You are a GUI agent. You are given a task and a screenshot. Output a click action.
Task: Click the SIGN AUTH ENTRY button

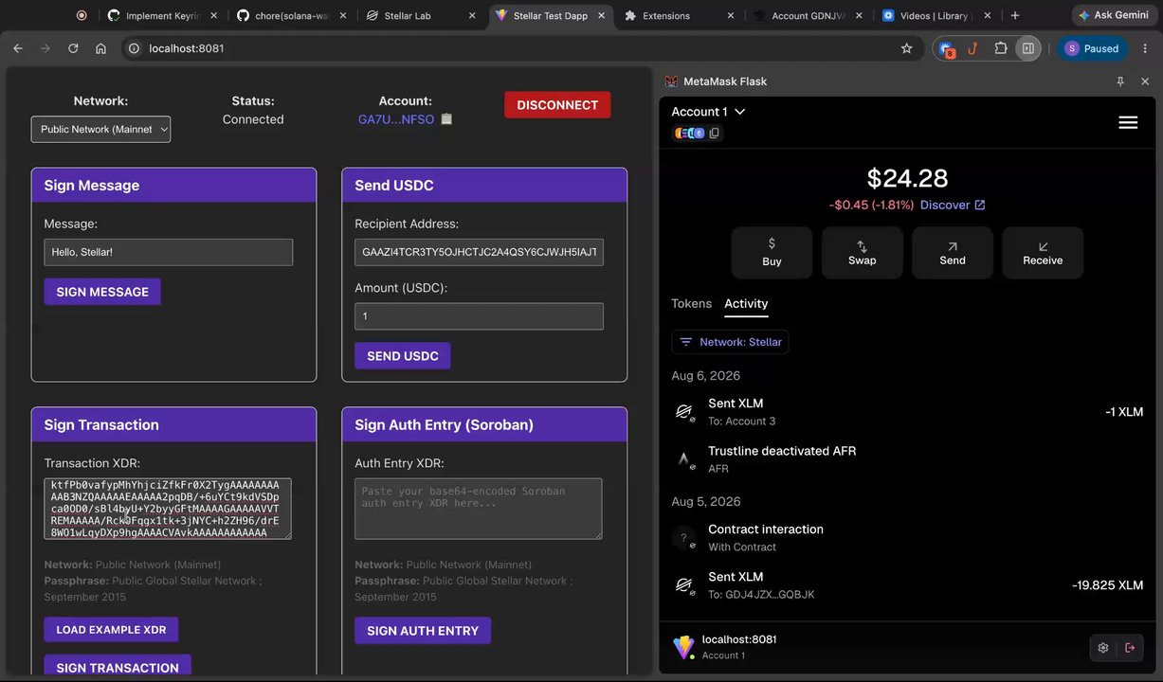(423, 631)
